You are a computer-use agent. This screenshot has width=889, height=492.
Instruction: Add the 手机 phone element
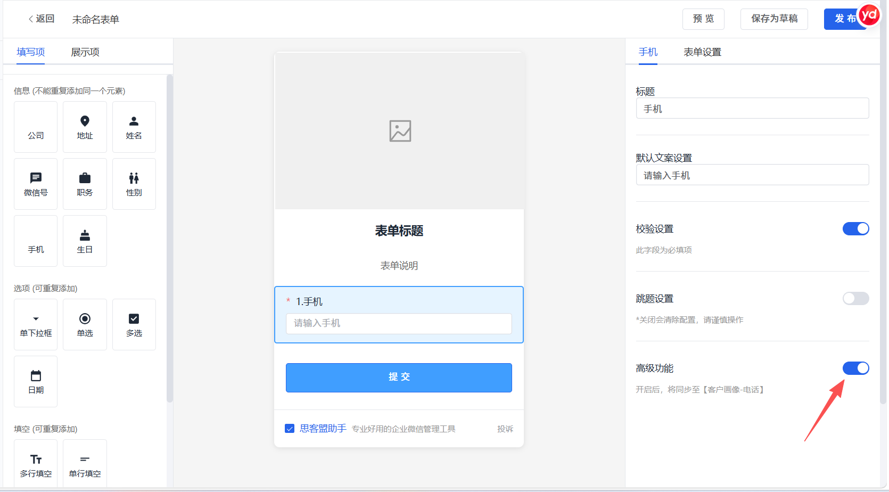36,241
